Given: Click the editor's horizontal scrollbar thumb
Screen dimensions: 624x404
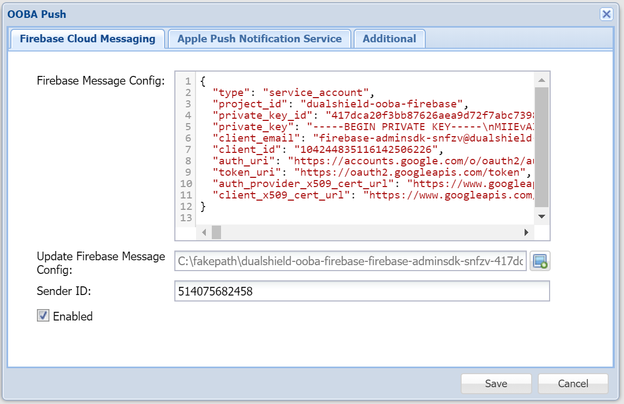Looking at the screenshot, I should [216, 233].
